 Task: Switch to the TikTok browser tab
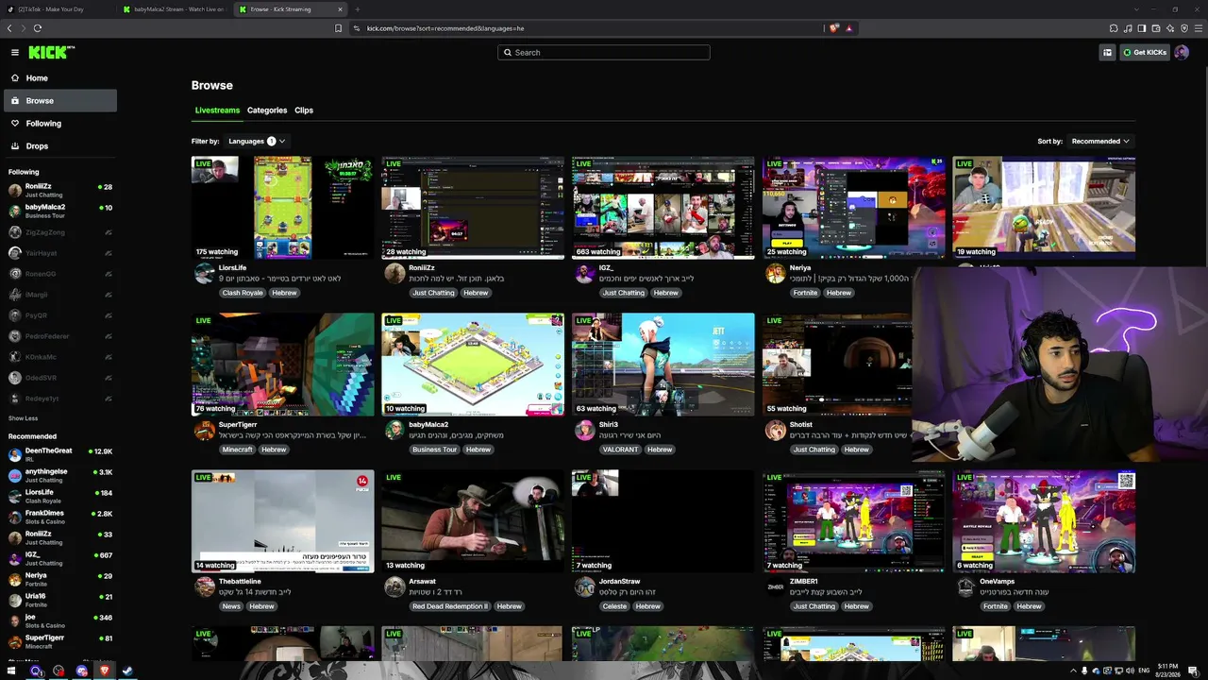(x=59, y=9)
